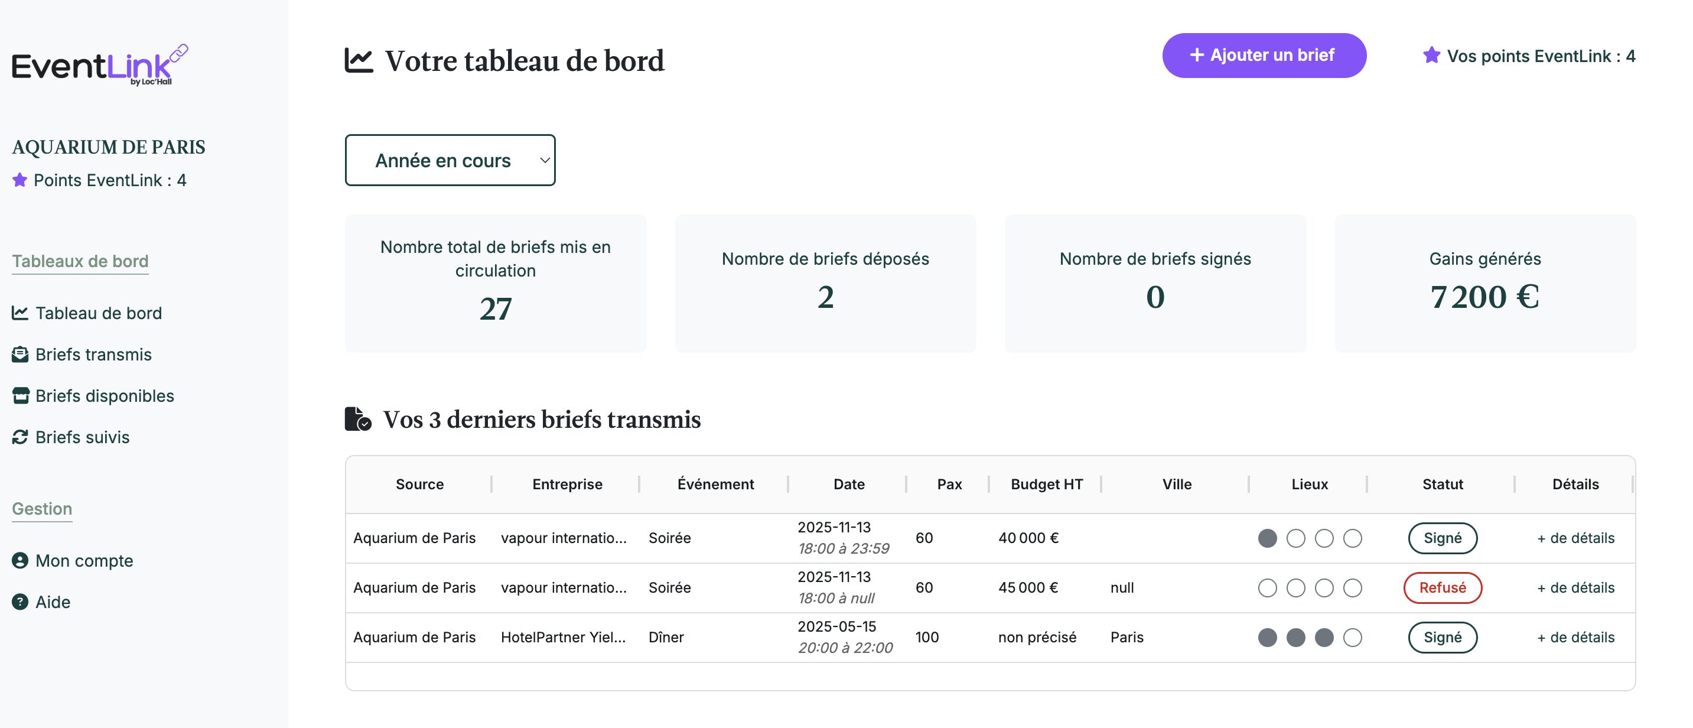Open details for the HotelPartner Dîner brief
Image resolution: width=1693 pixels, height=728 pixels.
point(1575,637)
